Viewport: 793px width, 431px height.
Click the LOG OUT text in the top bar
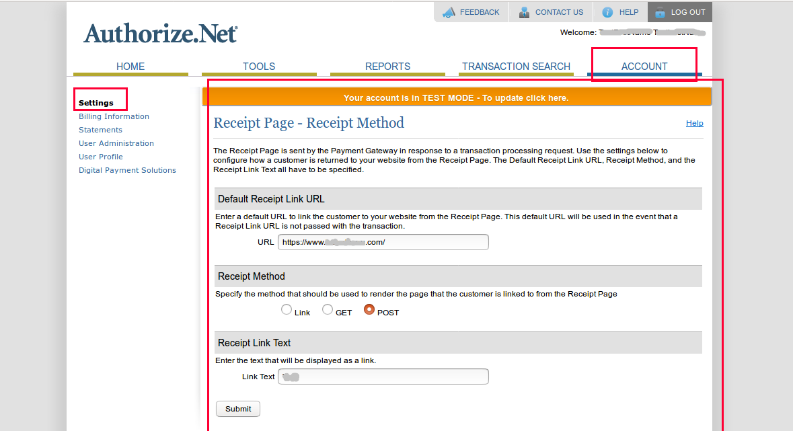(688, 12)
